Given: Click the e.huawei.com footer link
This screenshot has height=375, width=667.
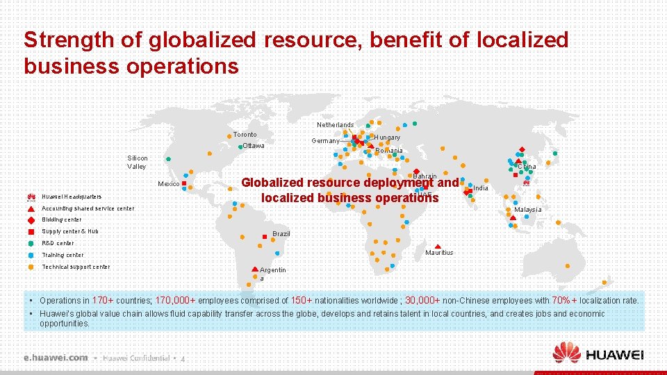Looking at the screenshot, I should [x=56, y=358].
